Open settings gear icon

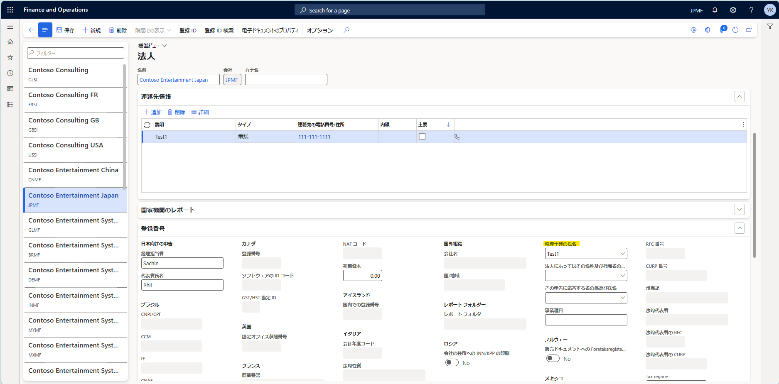pos(733,10)
